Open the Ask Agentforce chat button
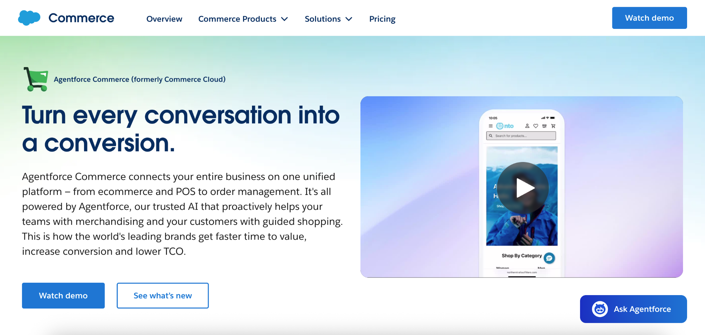The image size is (705, 335). (x=633, y=309)
